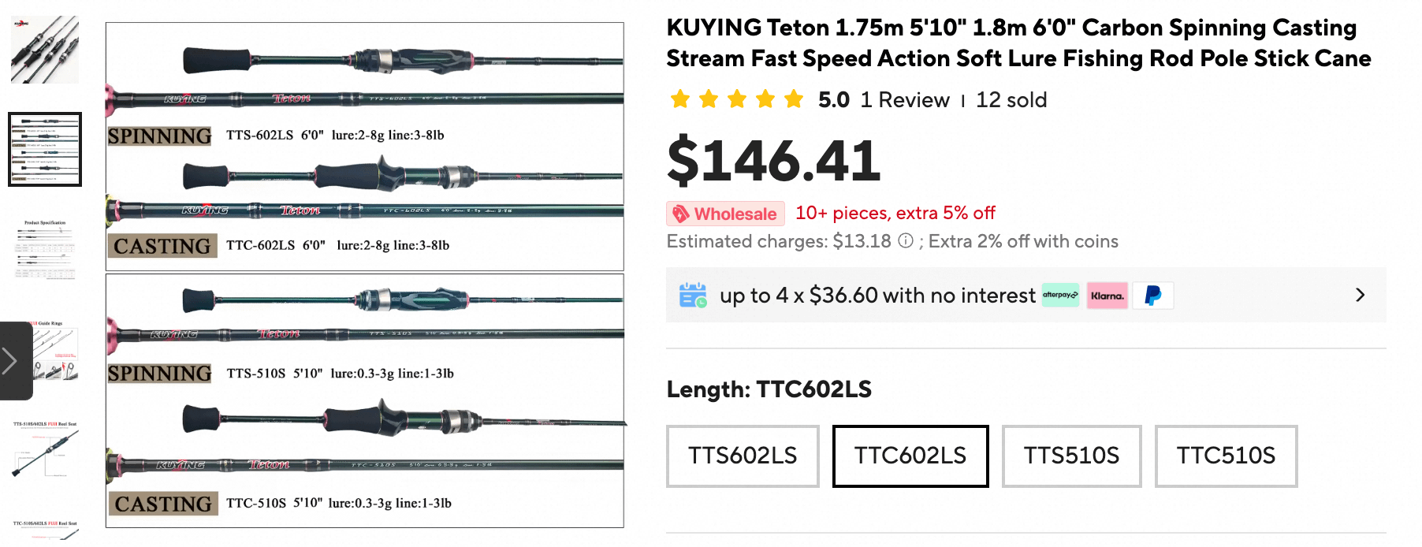The width and height of the screenshot is (1422, 547).
Task: Click the info icon beside estimated charges
Action: pyautogui.click(x=906, y=241)
